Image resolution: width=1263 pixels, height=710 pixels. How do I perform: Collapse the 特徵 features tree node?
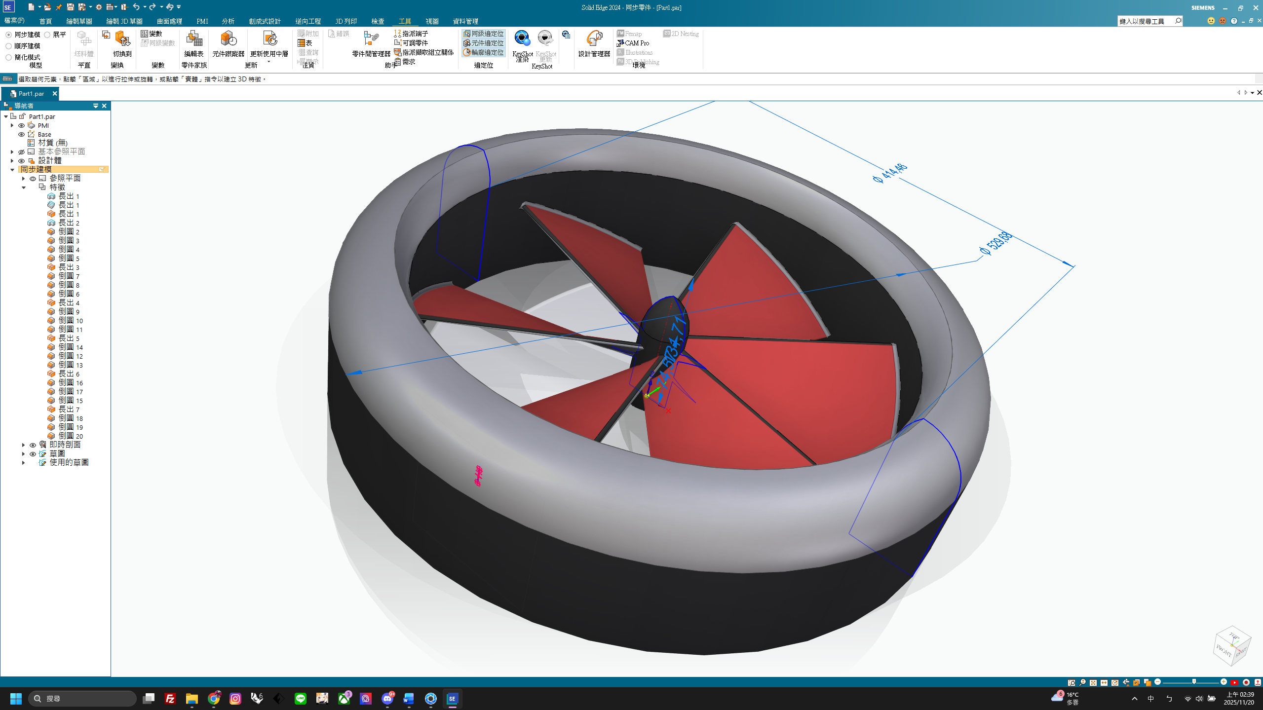[x=23, y=187]
